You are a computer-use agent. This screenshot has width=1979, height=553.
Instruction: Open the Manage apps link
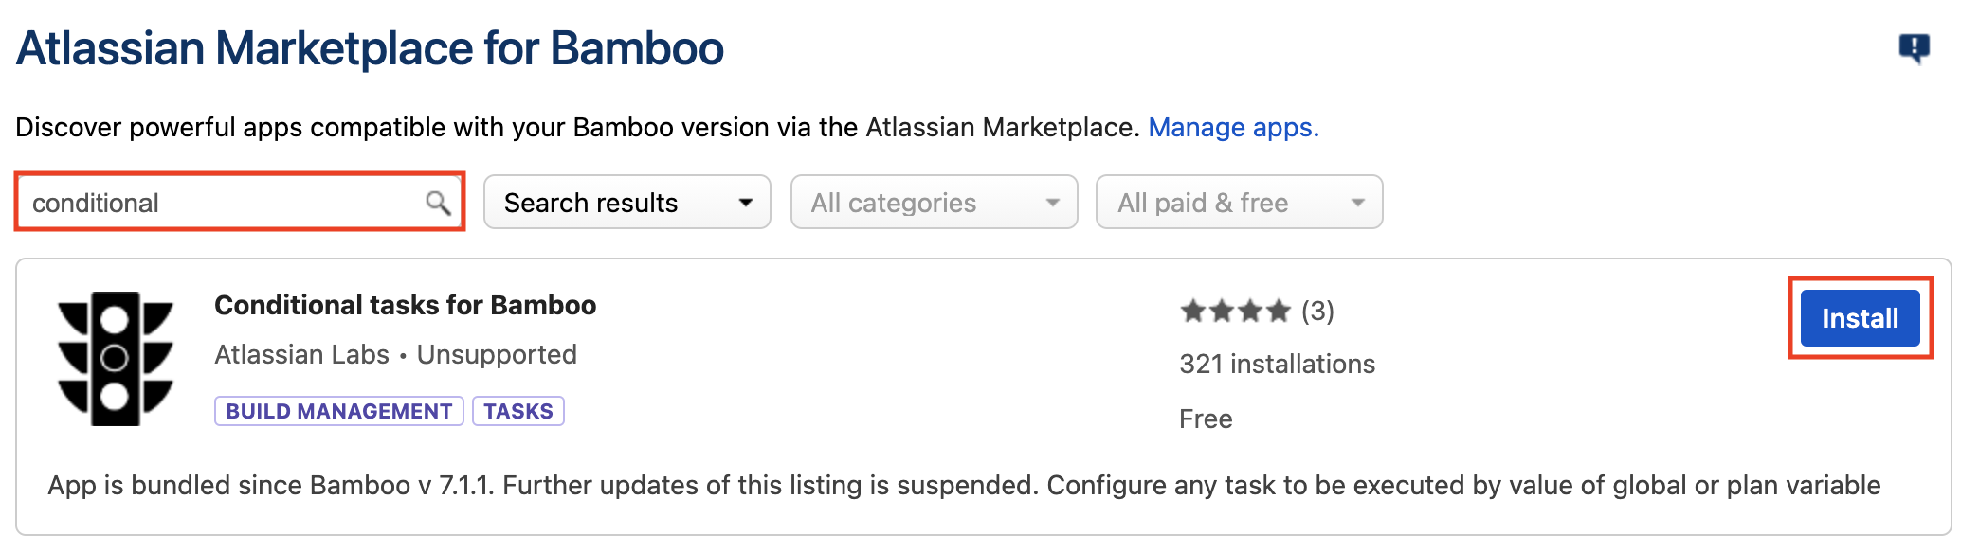point(1233,127)
